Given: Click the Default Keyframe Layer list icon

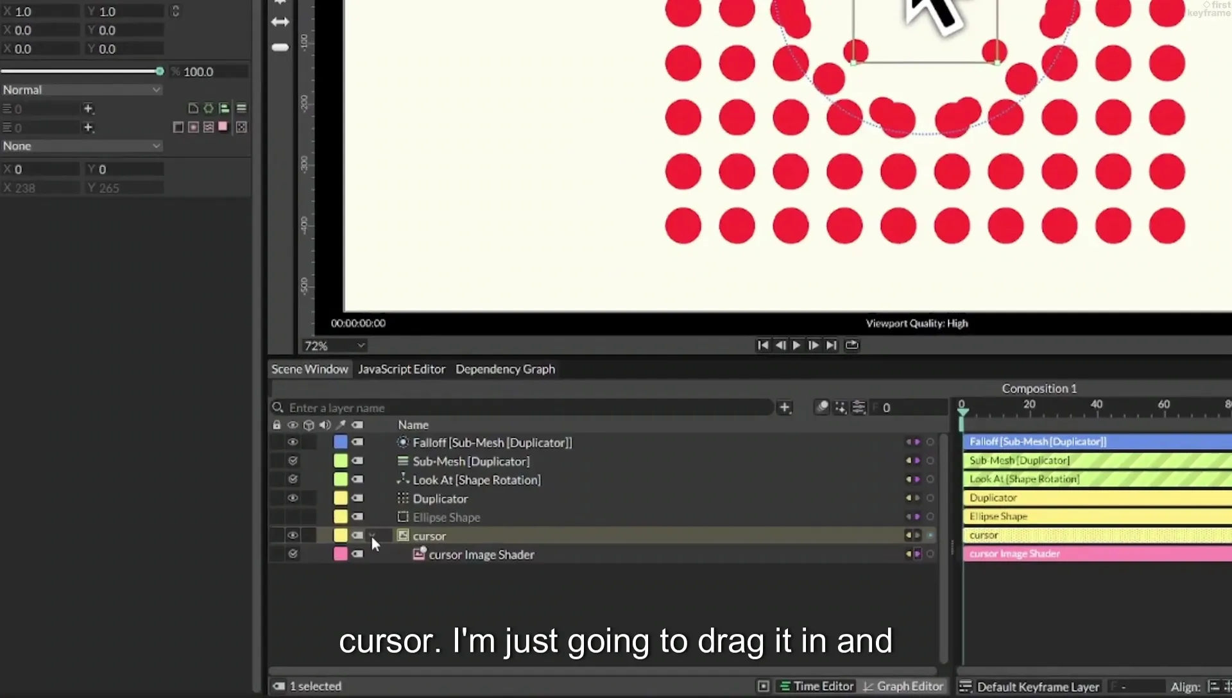Looking at the screenshot, I should tap(965, 686).
